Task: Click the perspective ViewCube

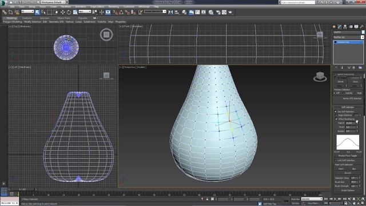Action: [x=320, y=76]
